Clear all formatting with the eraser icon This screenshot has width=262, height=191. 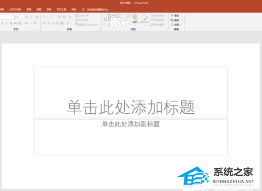pos(37,17)
